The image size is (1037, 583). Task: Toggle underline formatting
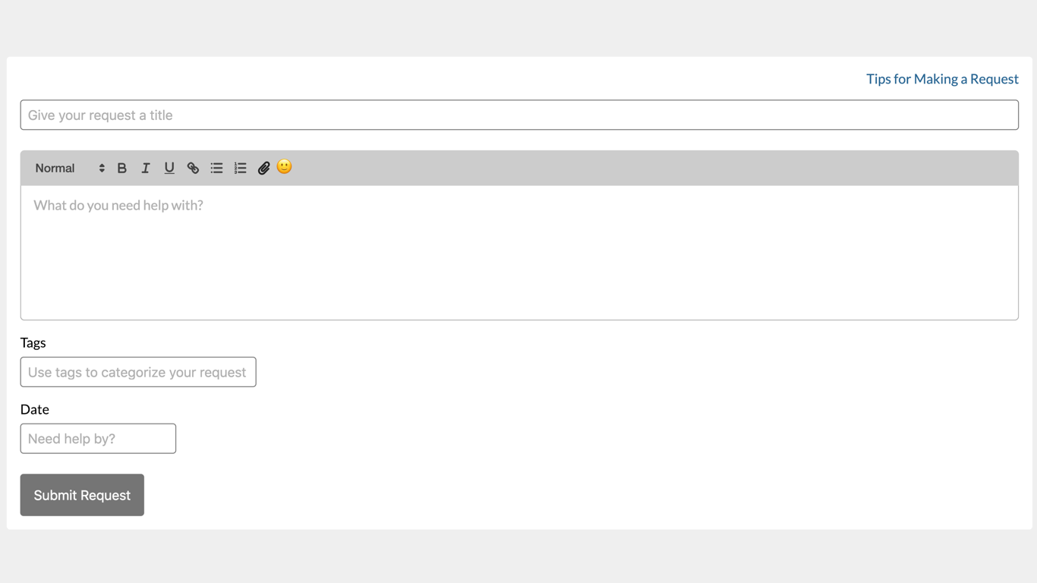click(169, 168)
